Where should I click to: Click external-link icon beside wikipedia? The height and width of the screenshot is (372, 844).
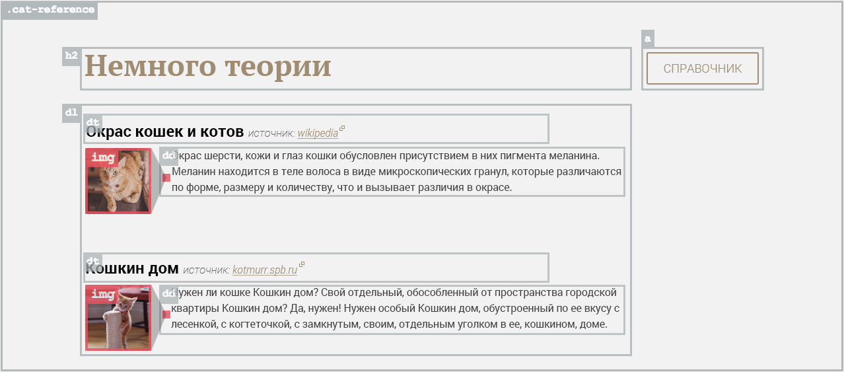point(342,128)
